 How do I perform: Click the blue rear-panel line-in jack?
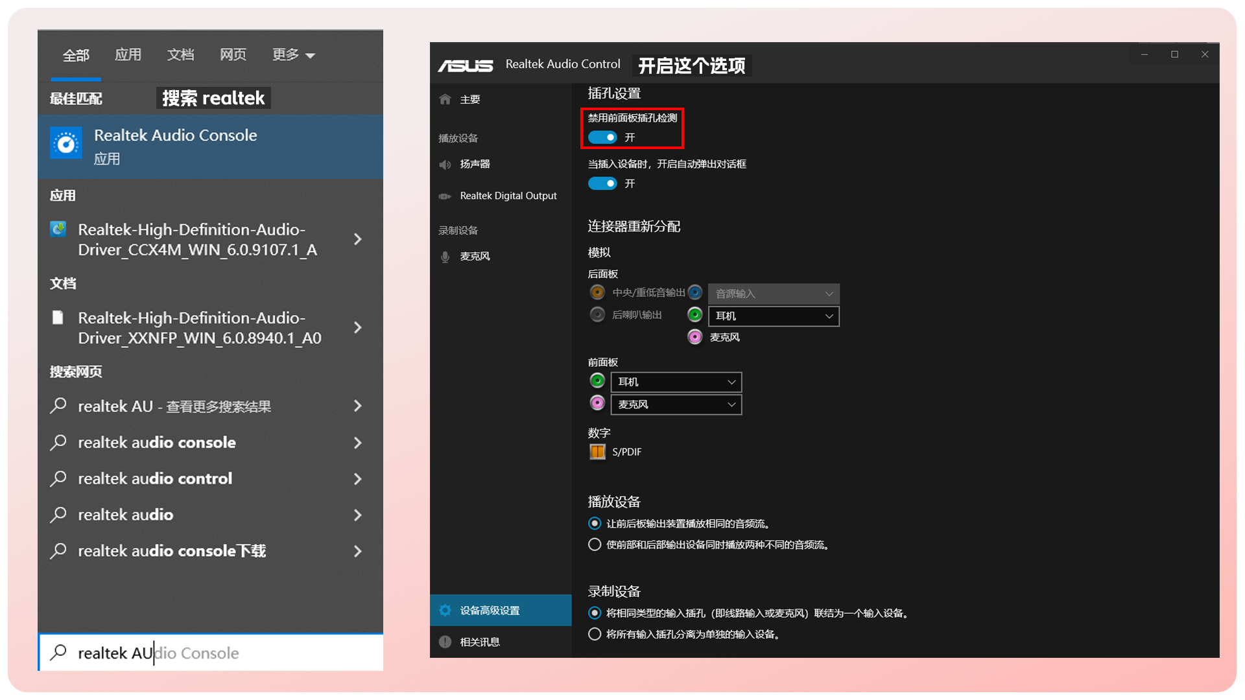(x=695, y=292)
